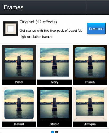This screenshot has width=109, height=133.
Task: Click the Studio label bar
Action: 54,124
